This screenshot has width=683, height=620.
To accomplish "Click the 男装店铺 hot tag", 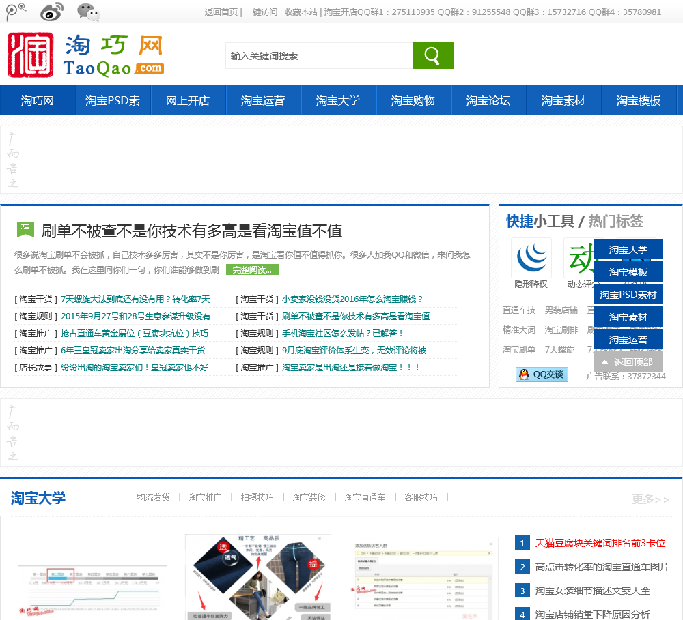I will tap(561, 310).
